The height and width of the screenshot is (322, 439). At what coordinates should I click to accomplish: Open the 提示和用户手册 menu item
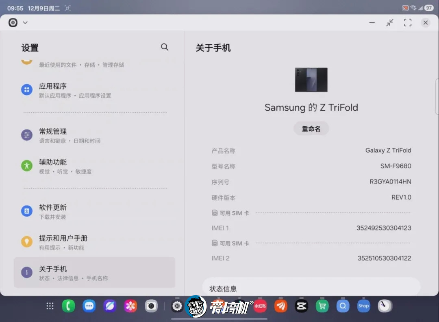(94, 242)
